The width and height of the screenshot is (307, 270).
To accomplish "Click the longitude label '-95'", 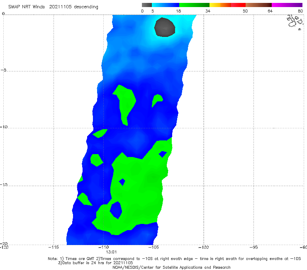I will click(254, 247).
